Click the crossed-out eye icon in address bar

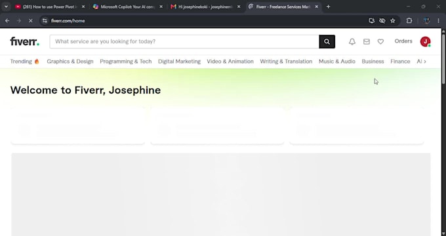click(382, 21)
